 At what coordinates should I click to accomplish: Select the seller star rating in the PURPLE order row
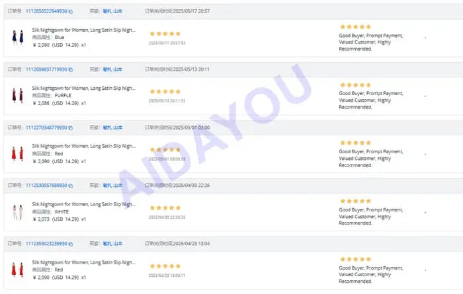coord(356,85)
